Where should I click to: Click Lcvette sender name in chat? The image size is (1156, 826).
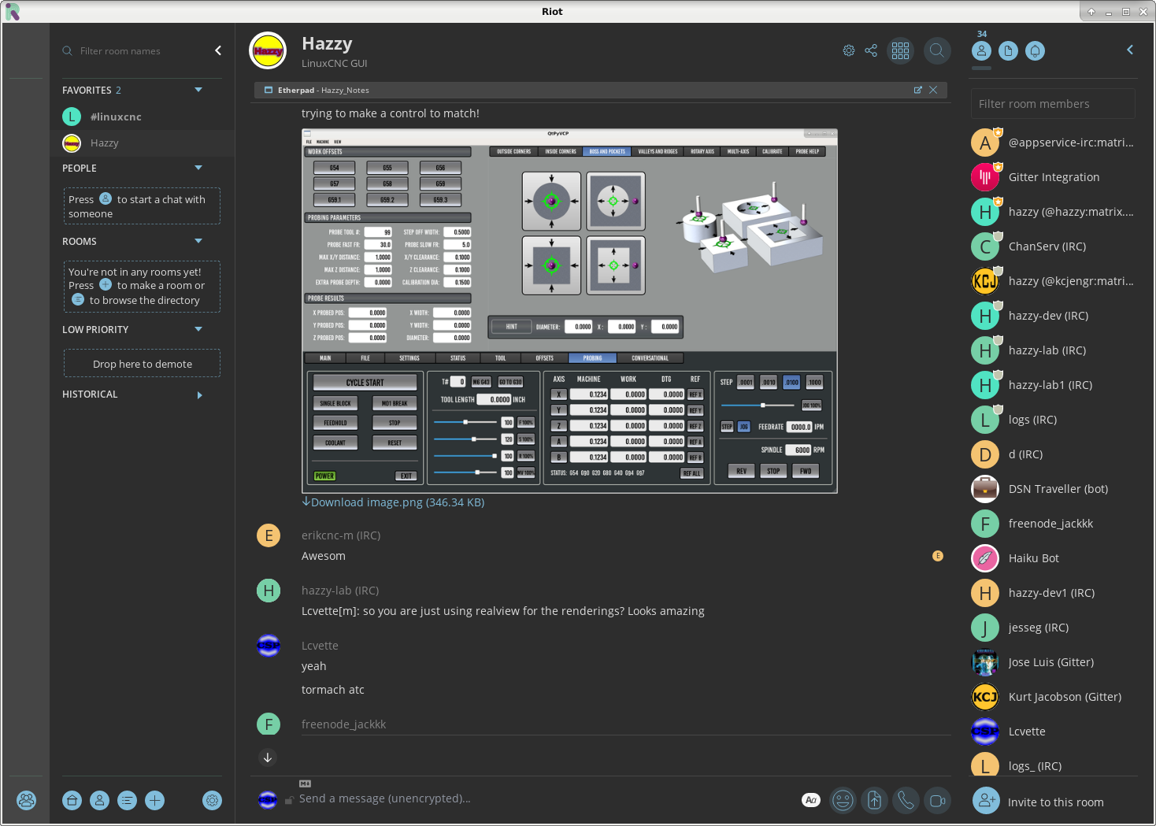[x=320, y=646]
